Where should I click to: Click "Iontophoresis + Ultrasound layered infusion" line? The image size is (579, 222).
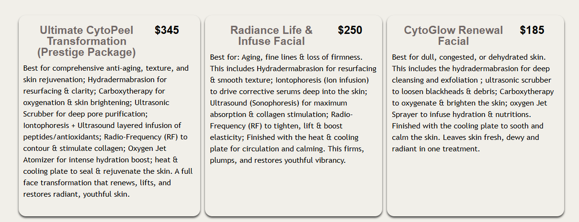102,126
